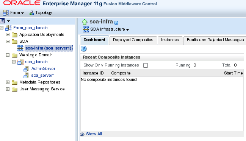
Task: Sort by the Start Time column header
Action: pos(219,73)
